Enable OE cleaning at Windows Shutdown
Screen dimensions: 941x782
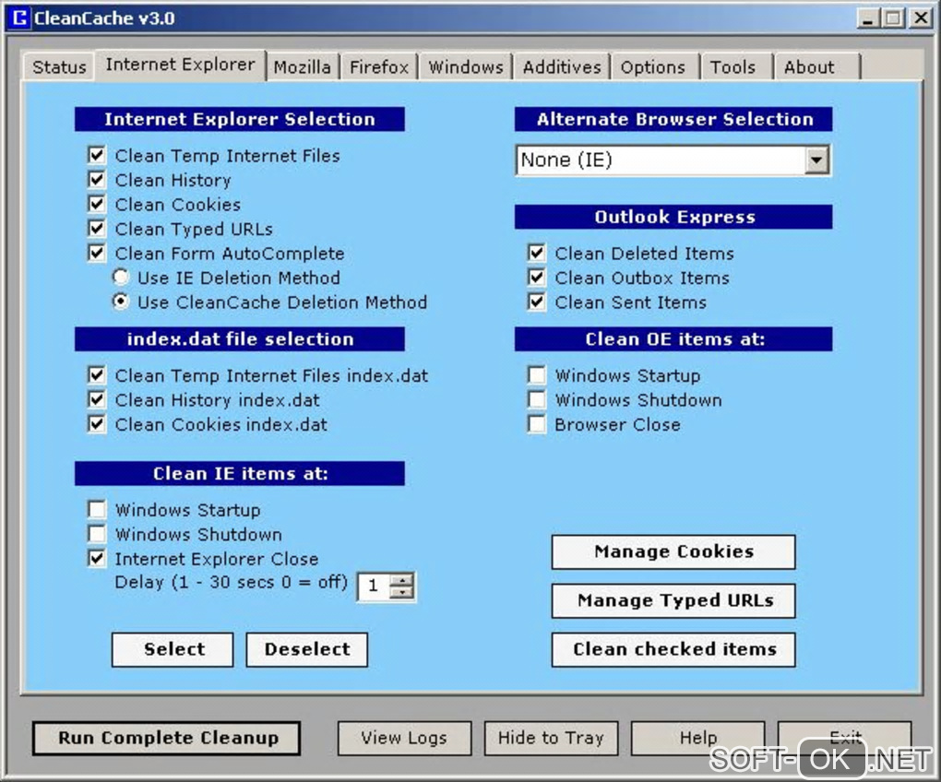pyautogui.click(x=537, y=399)
